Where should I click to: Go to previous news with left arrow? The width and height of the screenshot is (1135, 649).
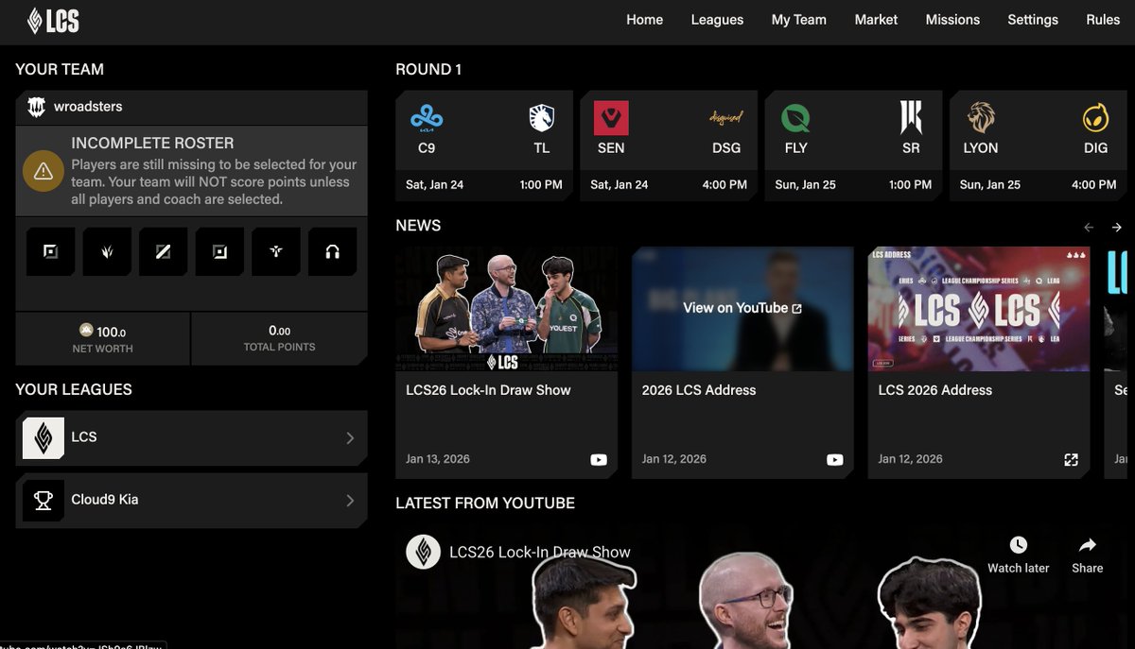[1089, 227]
